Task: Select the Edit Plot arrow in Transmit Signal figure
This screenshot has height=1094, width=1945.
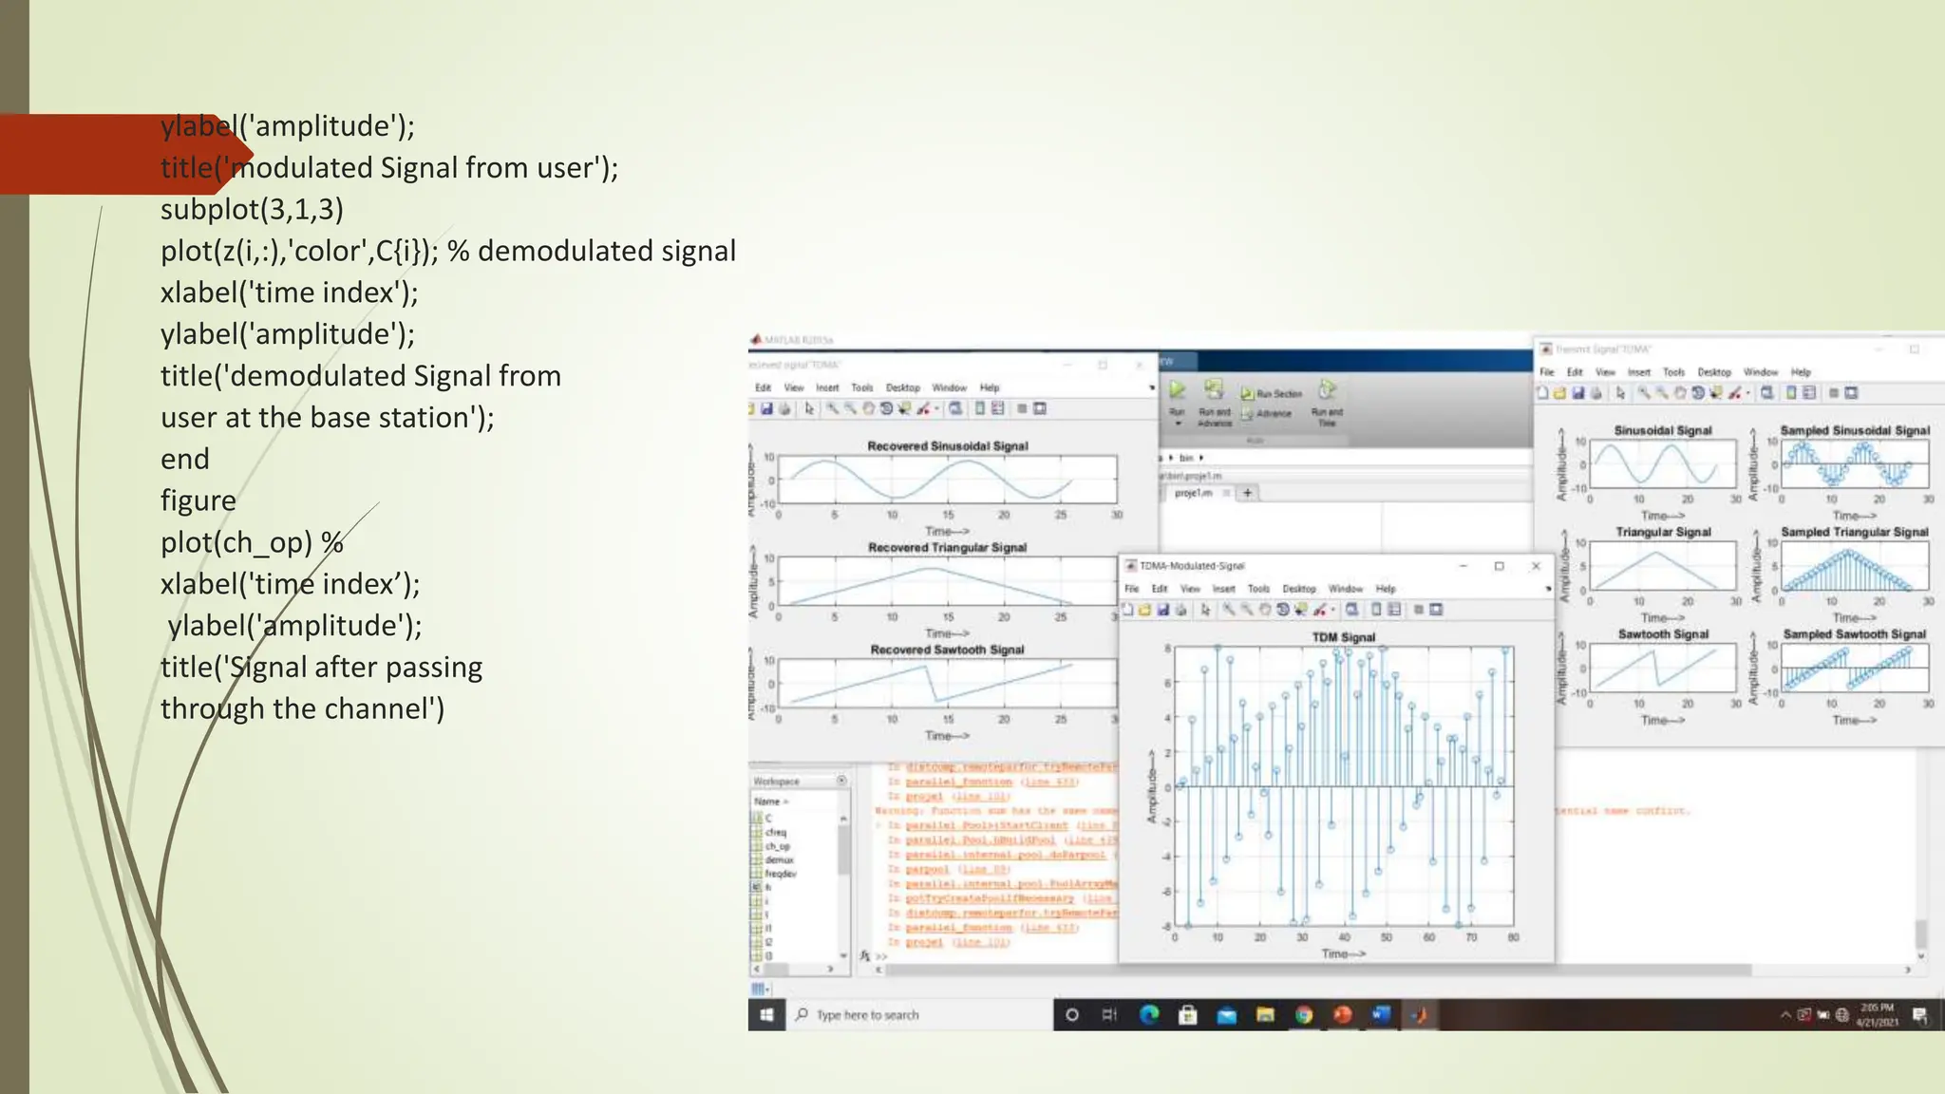Action: [x=1620, y=393]
